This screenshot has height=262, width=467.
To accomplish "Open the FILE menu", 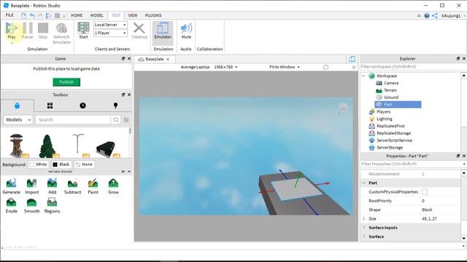I will point(9,15).
